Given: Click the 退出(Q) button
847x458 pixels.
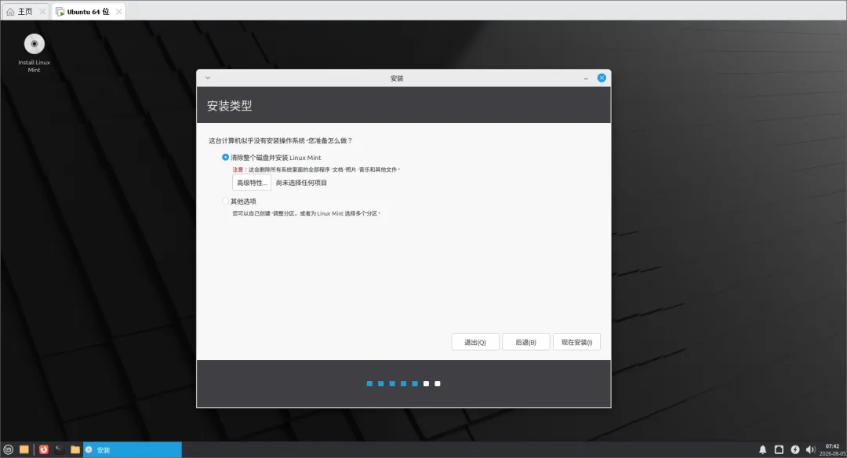Looking at the screenshot, I should (475, 342).
